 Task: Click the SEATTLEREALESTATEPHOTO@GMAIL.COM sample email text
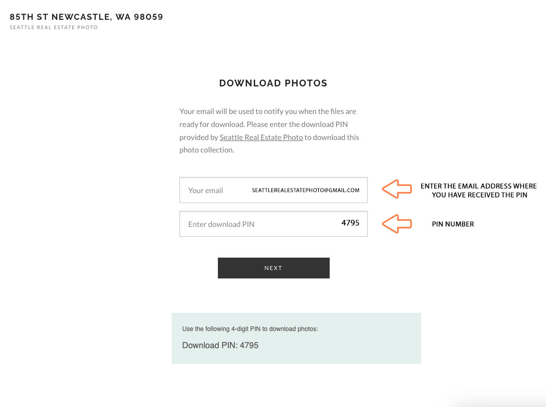305,190
